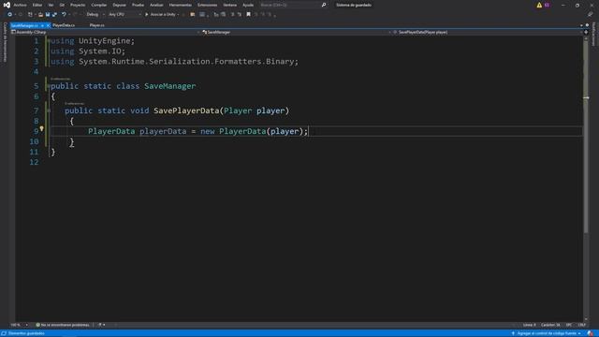The width and height of the screenshot is (599, 337).
Task: Click the Add to source control button
Action: (547, 333)
